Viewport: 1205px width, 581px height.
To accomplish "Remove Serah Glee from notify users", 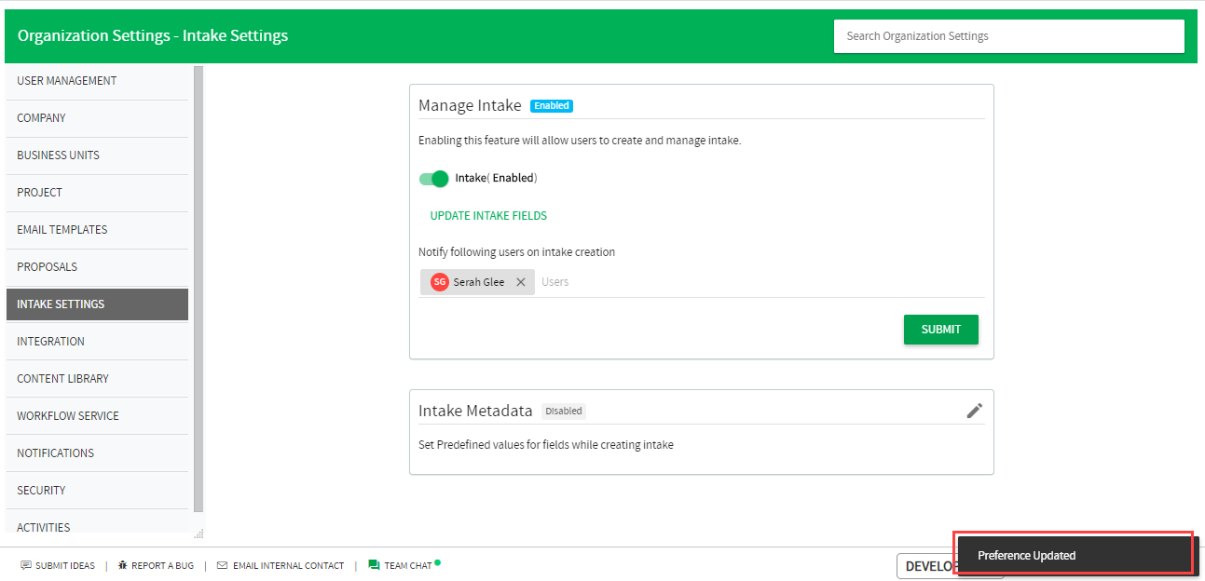I will coord(521,282).
